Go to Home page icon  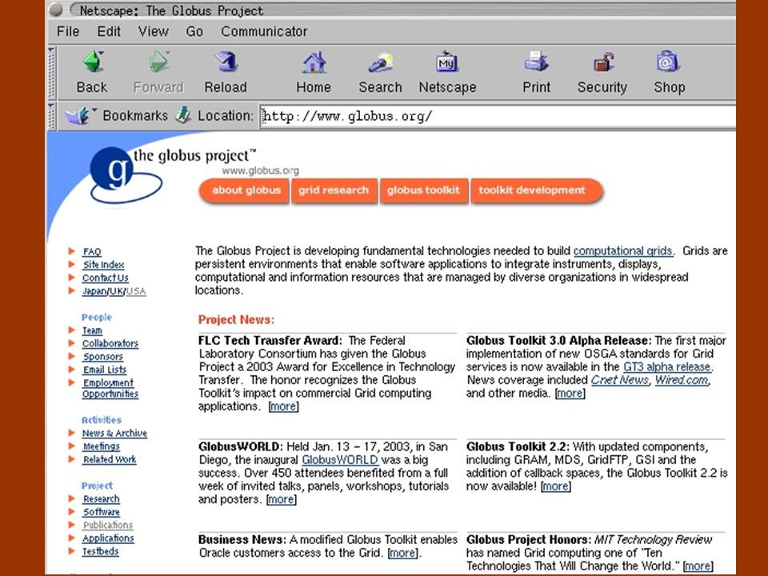coord(314,62)
